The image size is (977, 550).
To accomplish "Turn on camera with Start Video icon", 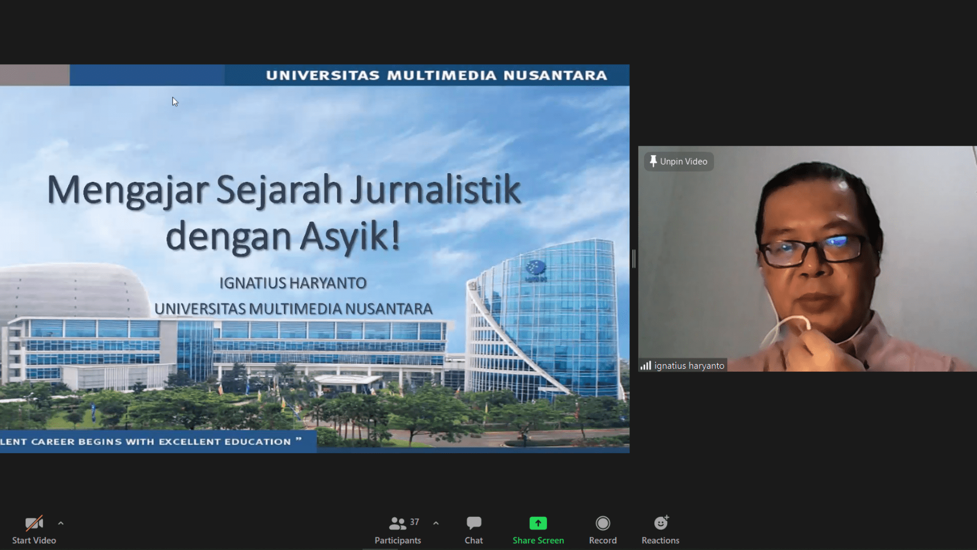I will click(34, 523).
